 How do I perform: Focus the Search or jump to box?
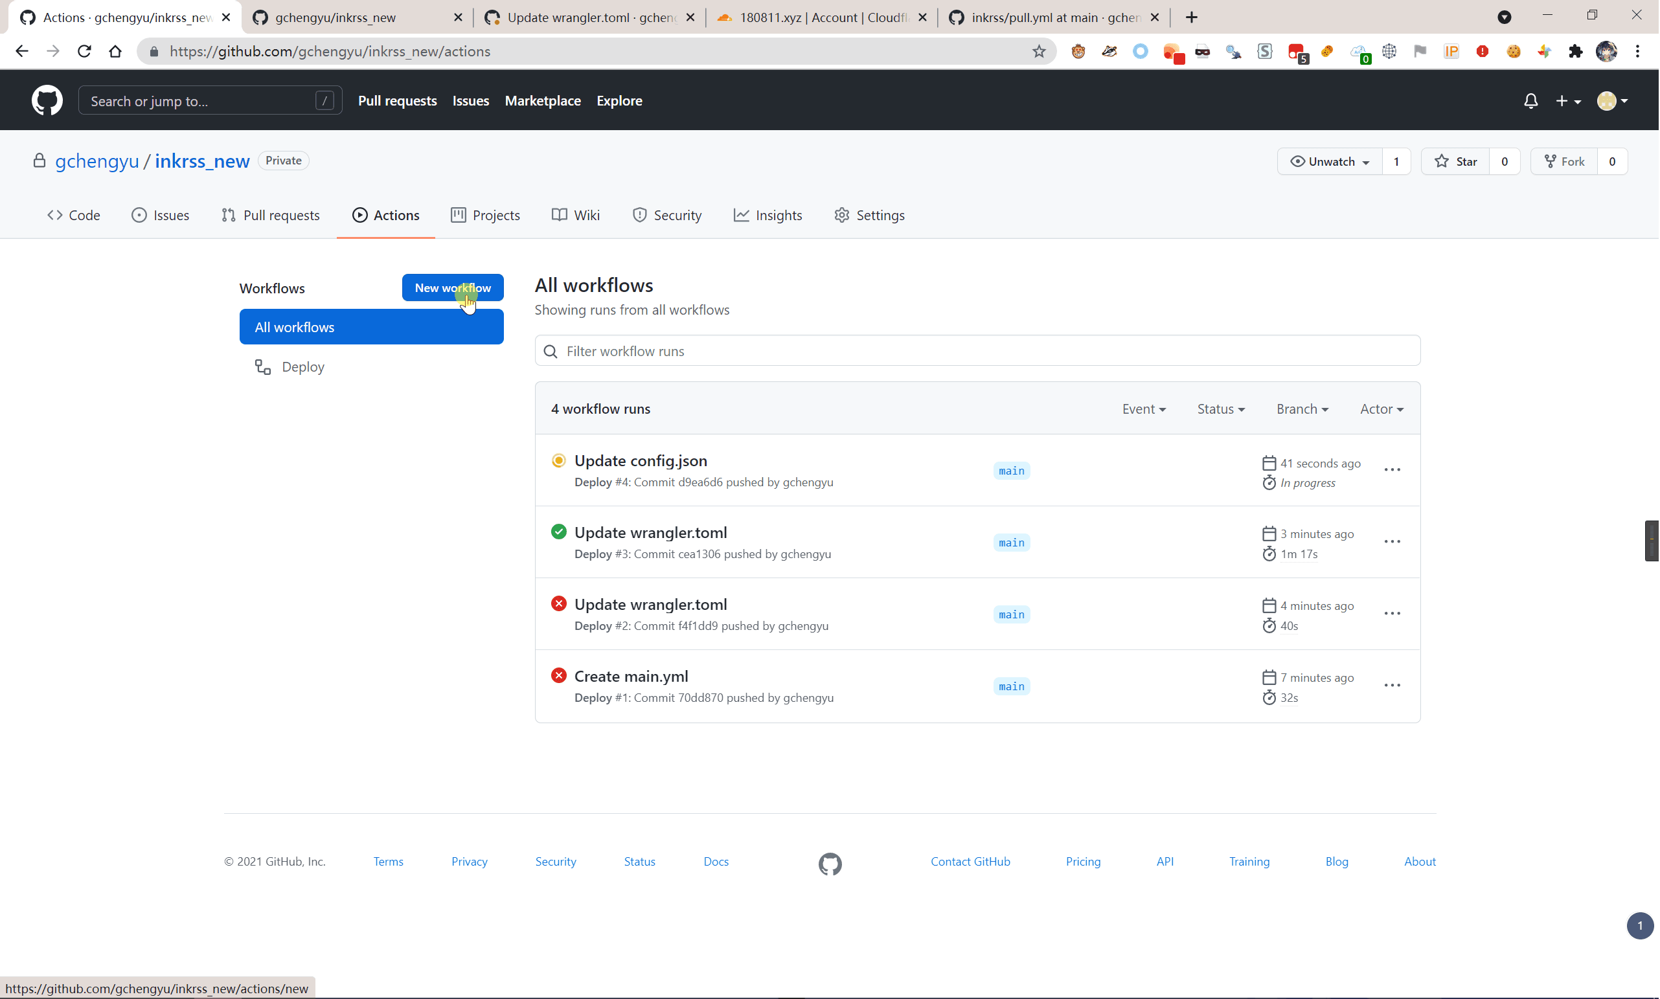click(210, 101)
